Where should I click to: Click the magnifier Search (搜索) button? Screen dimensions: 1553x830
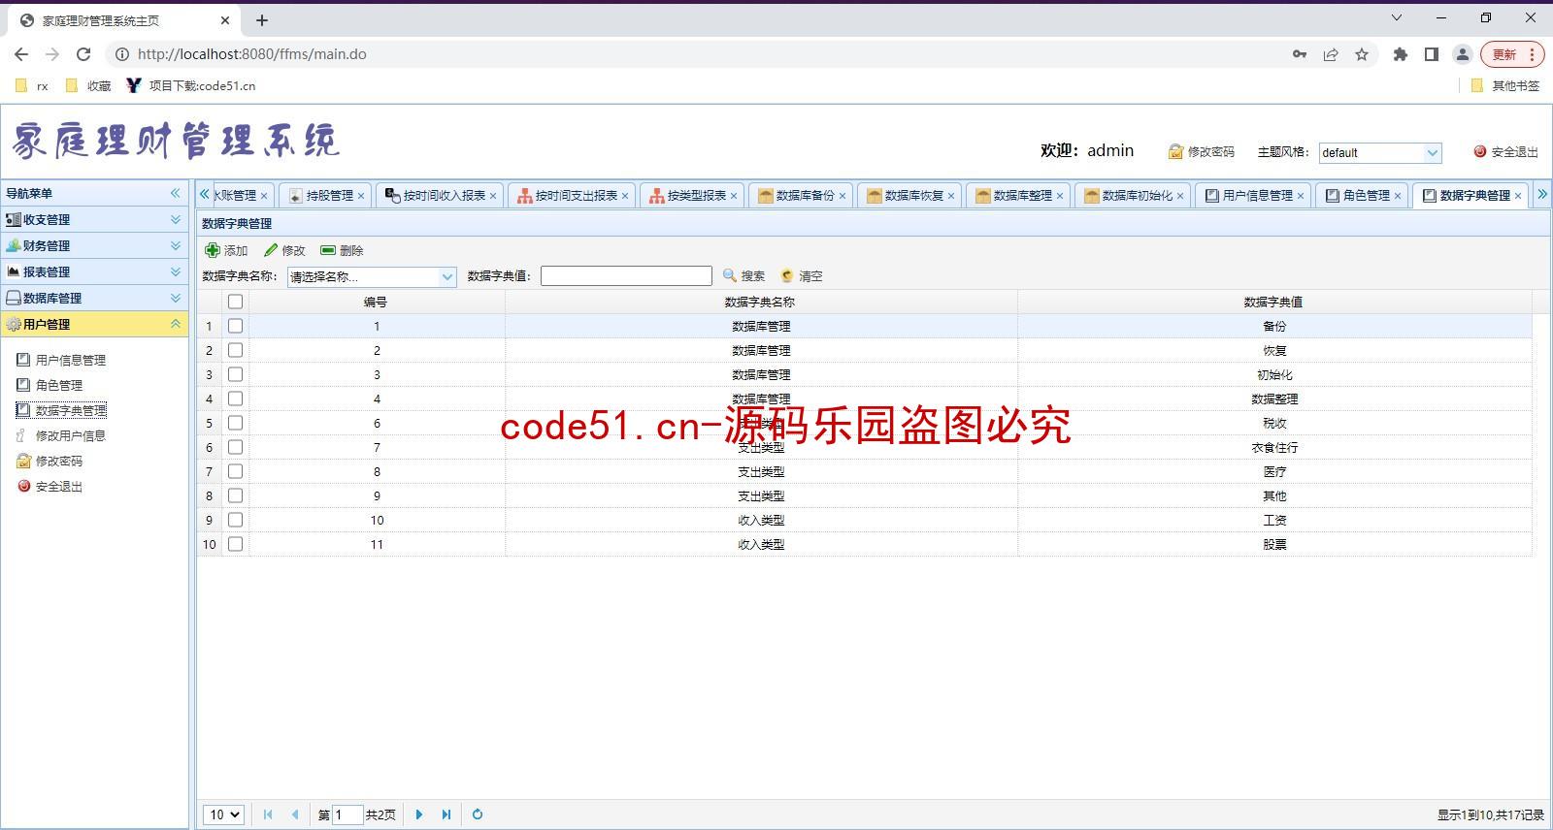(743, 276)
